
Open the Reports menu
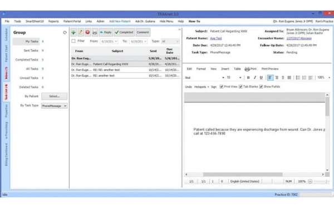[53, 21]
